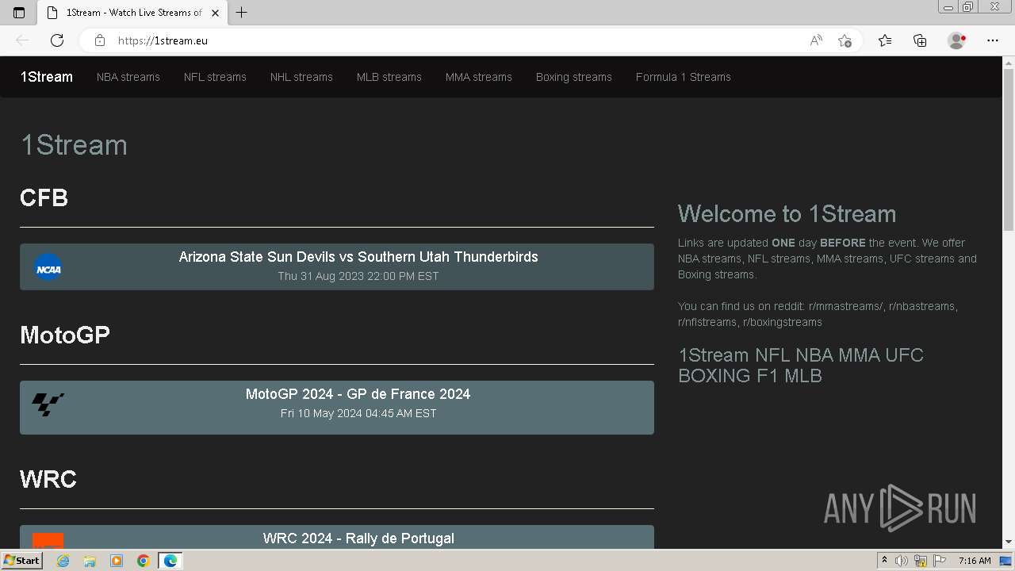Image resolution: width=1015 pixels, height=571 pixels.
Task: Open the browser profile avatar
Action: (956, 40)
